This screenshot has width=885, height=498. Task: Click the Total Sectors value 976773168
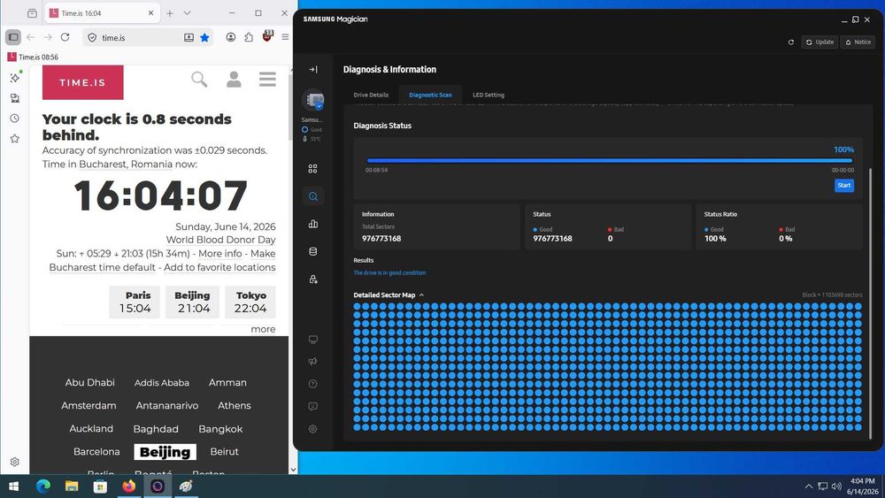tap(381, 239)
